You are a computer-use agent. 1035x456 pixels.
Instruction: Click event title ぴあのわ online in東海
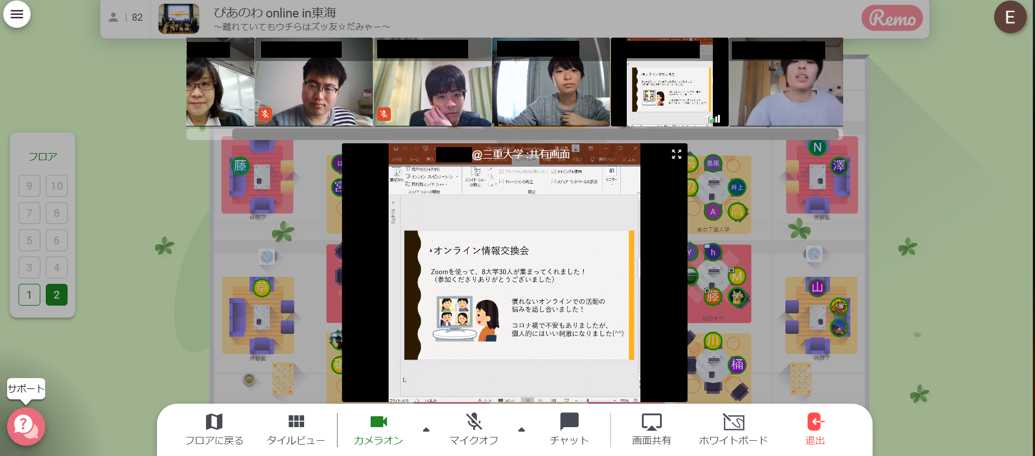(x=275, y=13)
